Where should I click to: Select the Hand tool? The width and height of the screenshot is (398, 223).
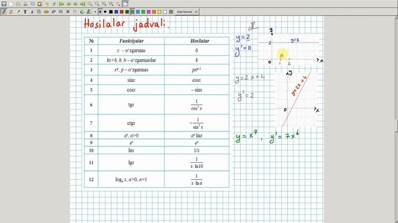(75, 12)
